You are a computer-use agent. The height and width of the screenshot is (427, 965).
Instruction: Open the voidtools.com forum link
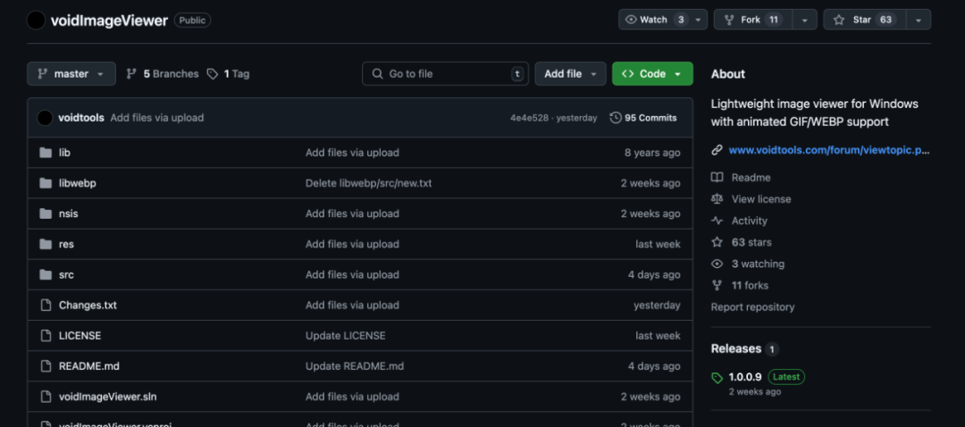point(829,150)
